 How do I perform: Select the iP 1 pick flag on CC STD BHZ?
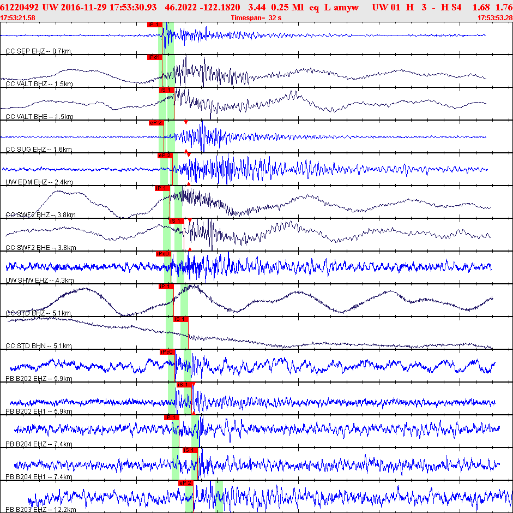click(166, 287)
